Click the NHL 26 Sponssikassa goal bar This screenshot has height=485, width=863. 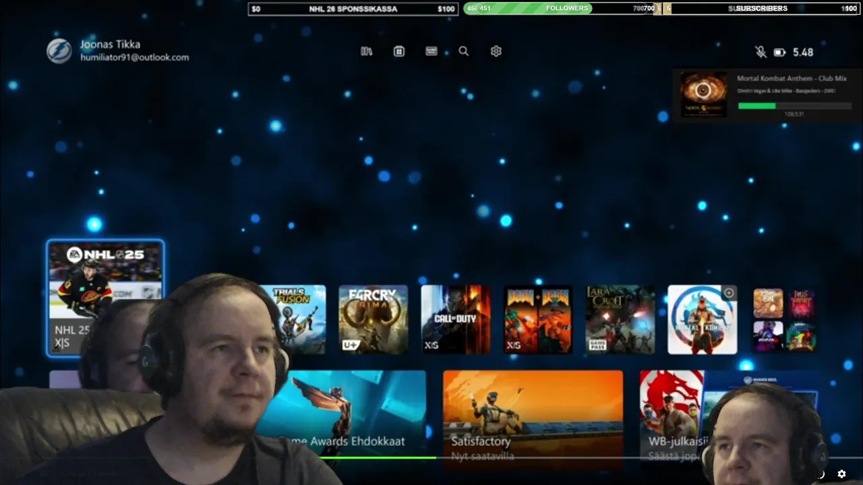tap(353, 9)
